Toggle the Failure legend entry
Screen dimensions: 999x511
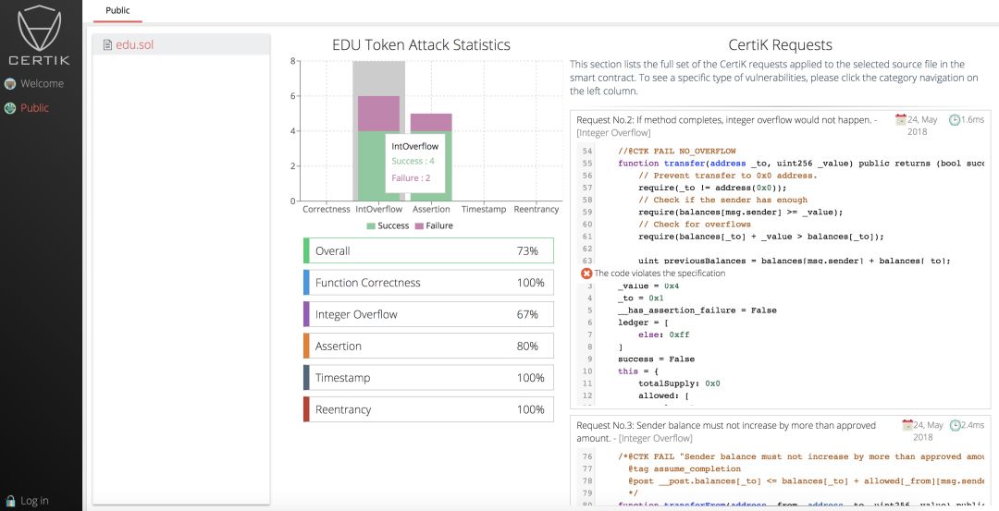tap(434, 225)
